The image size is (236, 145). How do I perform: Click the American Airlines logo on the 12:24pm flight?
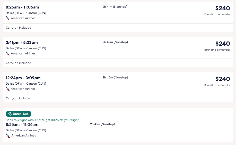coord(8,89)
